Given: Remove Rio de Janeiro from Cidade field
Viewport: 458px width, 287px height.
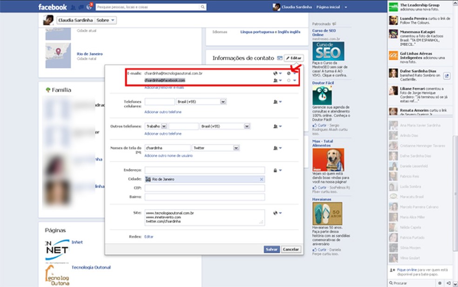Looking at the screenshot, I should (x=262, y=179).
